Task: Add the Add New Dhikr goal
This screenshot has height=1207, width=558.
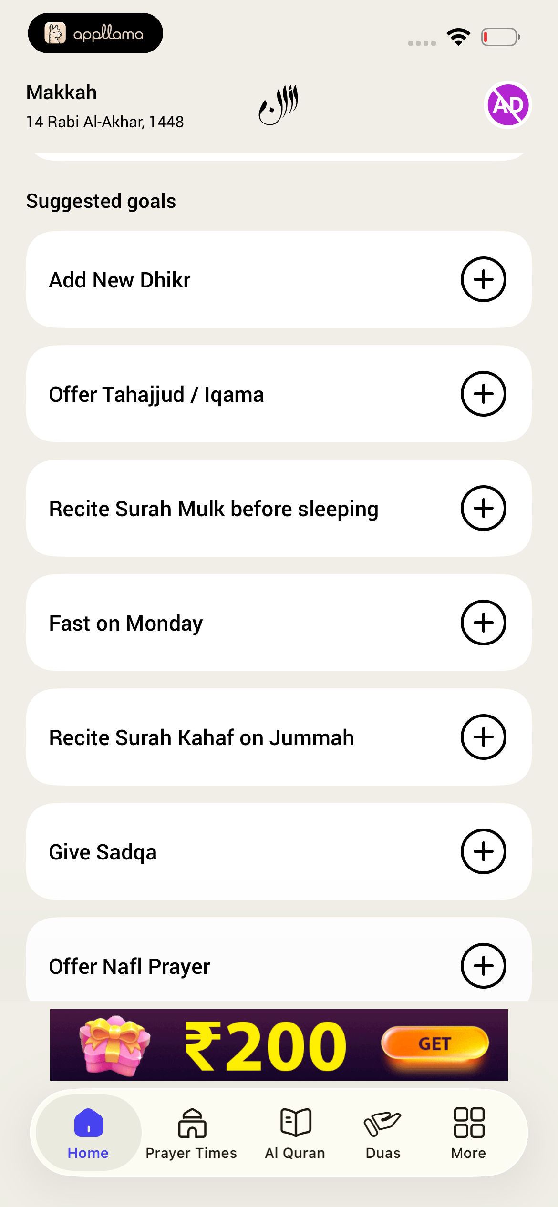Action: pos(484,279)
